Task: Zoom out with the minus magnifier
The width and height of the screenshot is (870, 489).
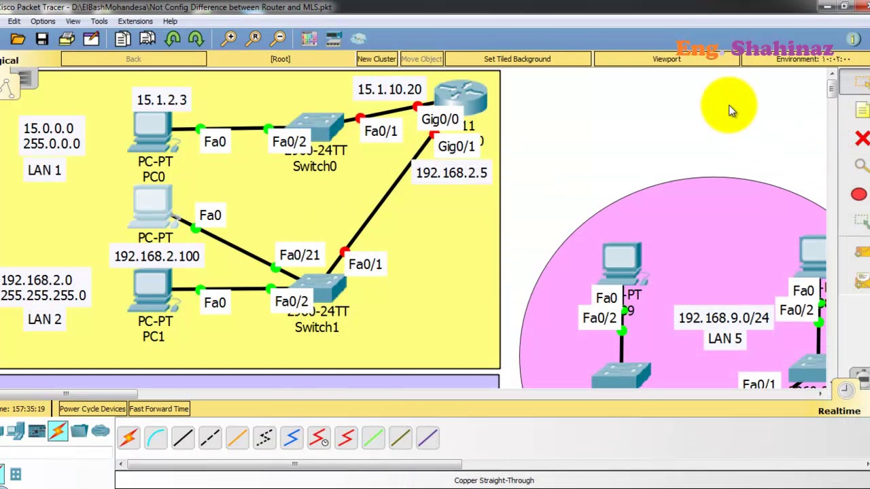Action: [x=278, y=39]
